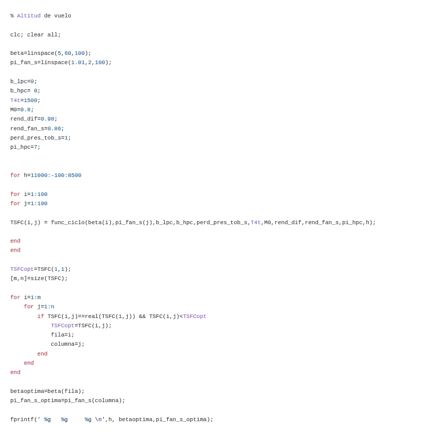Screen dimensions: 435x435
Task: Place cursor on "rend_fan_s=0.86;" line
Action: [37, 129]
